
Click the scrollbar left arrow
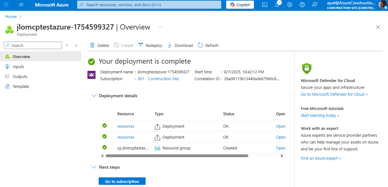click(x=102, y=156)
